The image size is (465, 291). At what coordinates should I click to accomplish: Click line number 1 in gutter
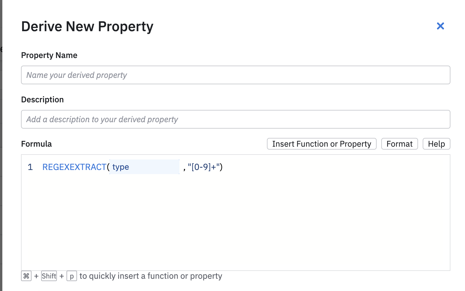[30, 167]
